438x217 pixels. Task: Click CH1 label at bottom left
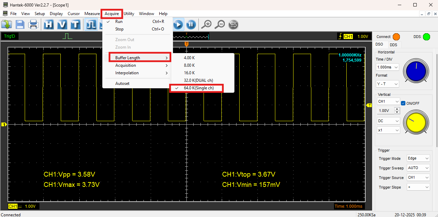click(13, 206)
